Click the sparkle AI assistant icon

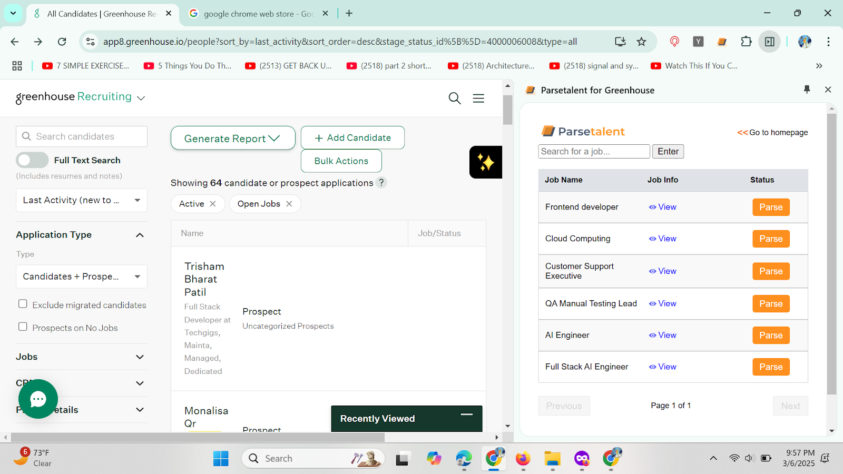tap(486, 162)
